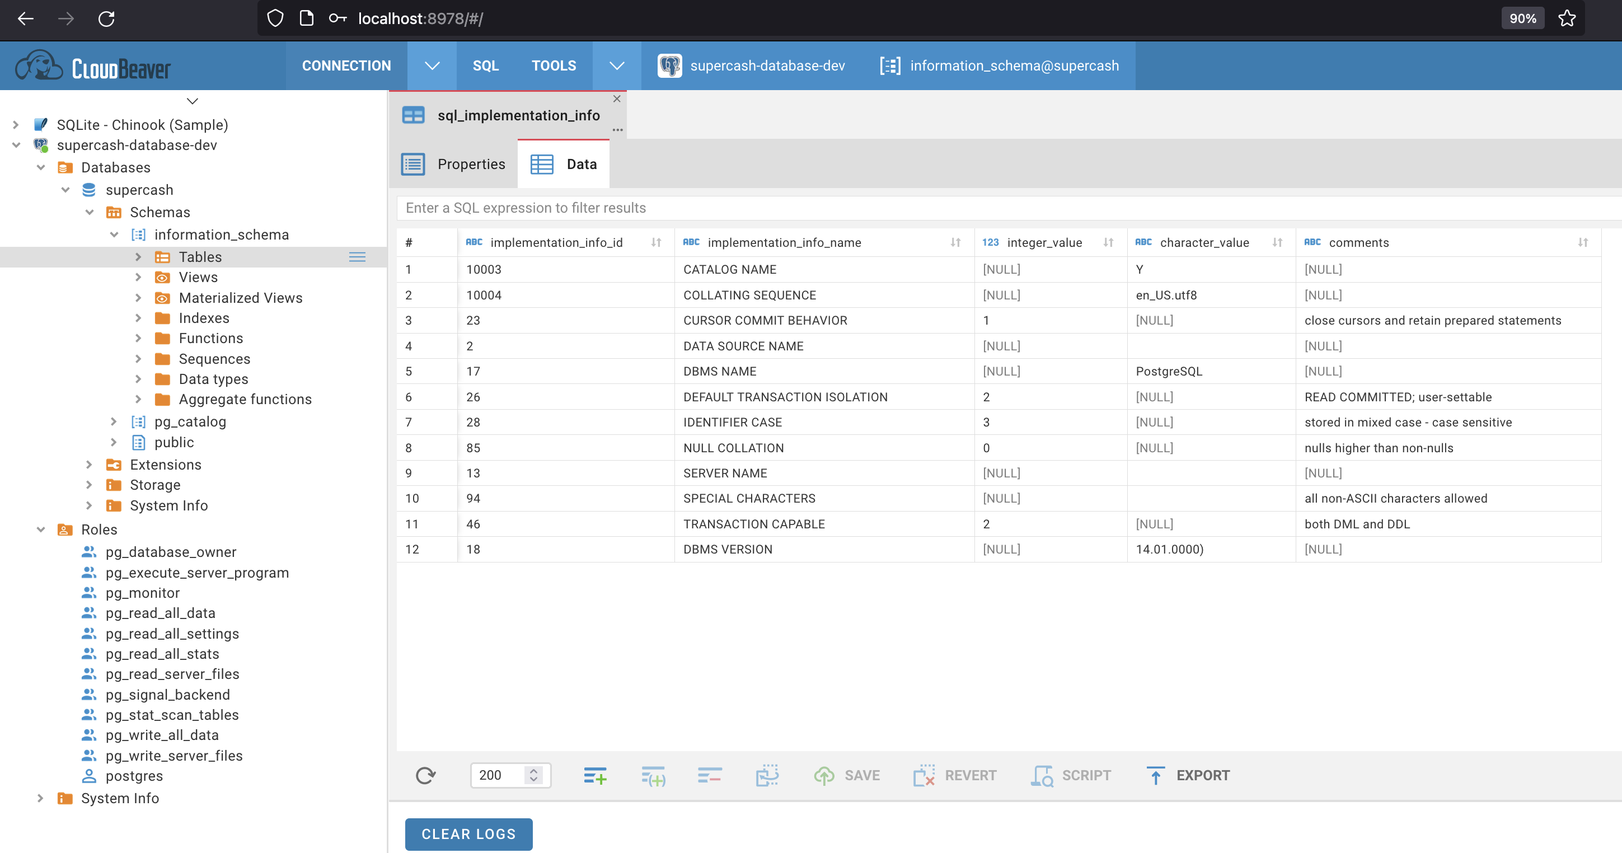Click the add row icon
Image resolution: width=1622 pixels, height=853 pixels.
[594, 776]
